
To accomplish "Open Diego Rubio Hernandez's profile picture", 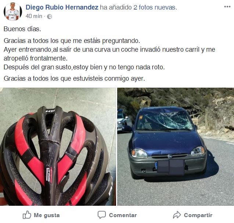I will coord(13,11).
